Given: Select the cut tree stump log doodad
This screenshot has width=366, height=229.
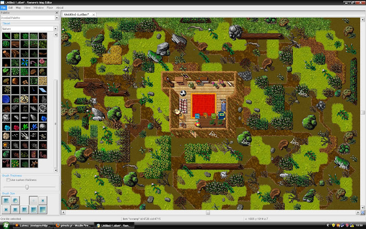Looking at the screenshot, I should 6,53.
